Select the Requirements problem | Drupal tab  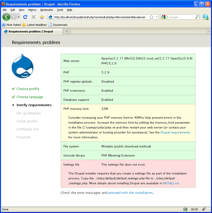tap(32, 31)
